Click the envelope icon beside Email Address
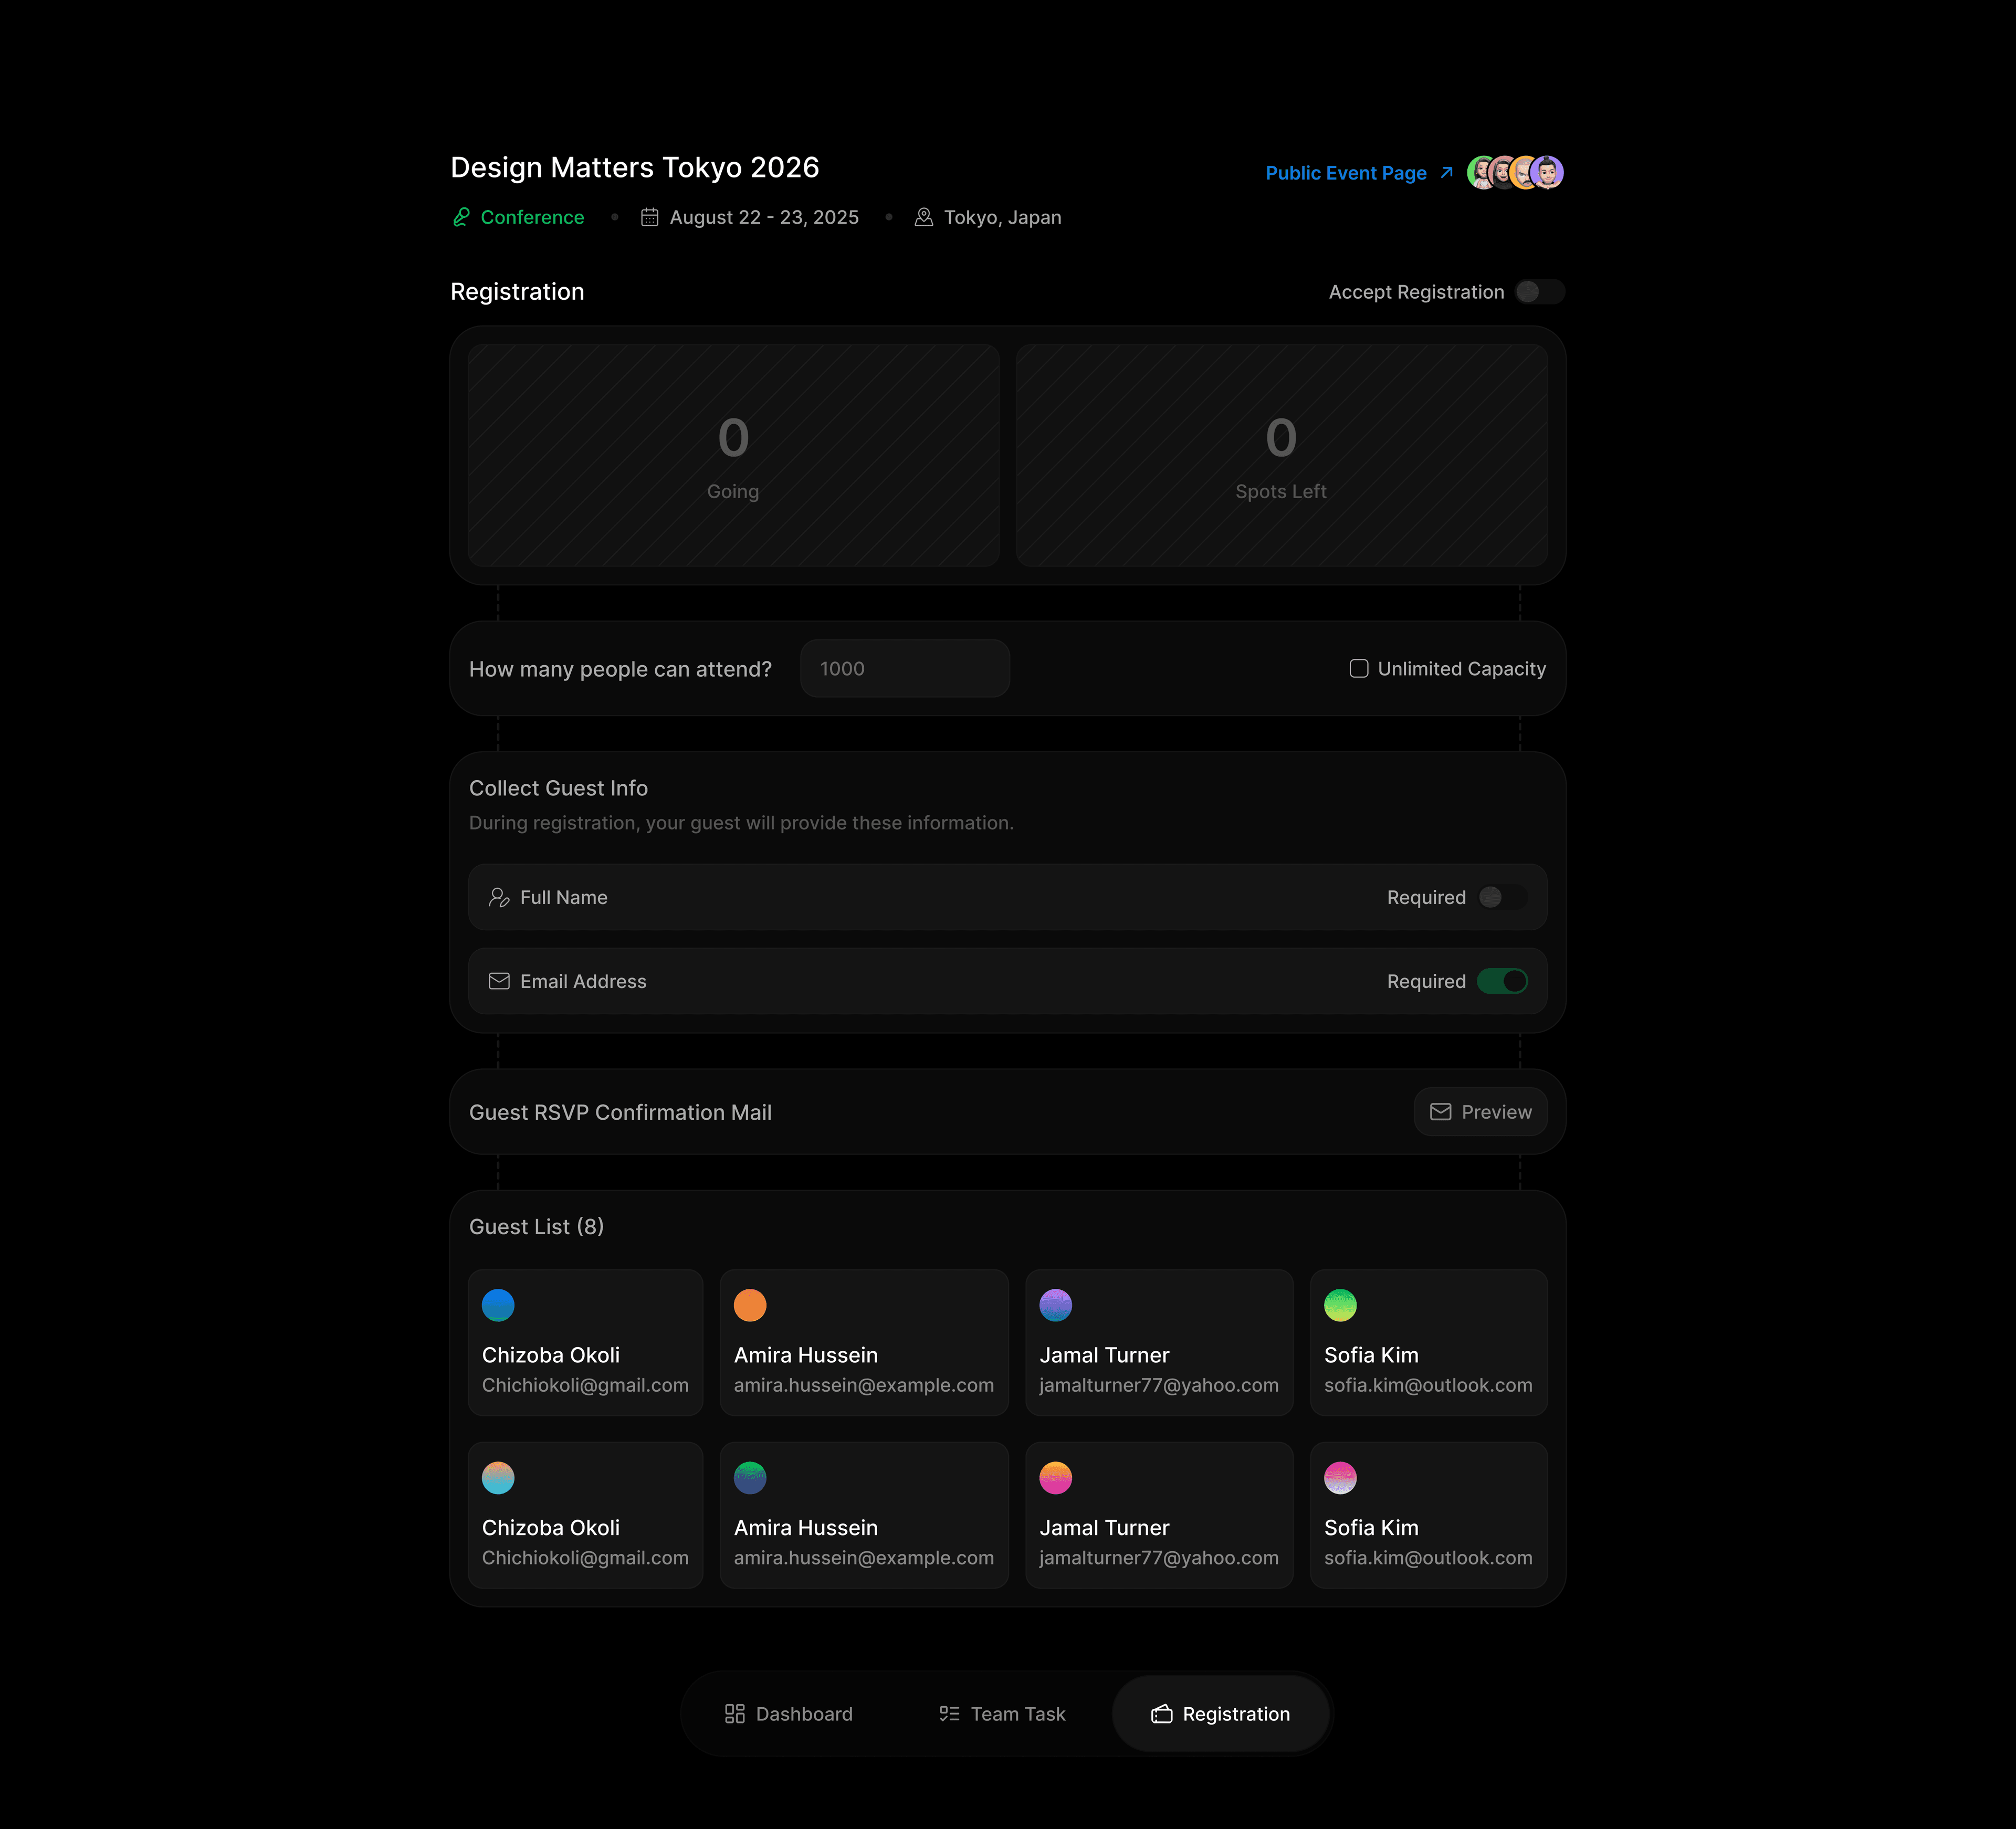 tap(498, 981)
